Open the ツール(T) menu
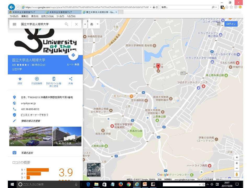Viewport: 251px width, 188px height. (x=60, y=16)
